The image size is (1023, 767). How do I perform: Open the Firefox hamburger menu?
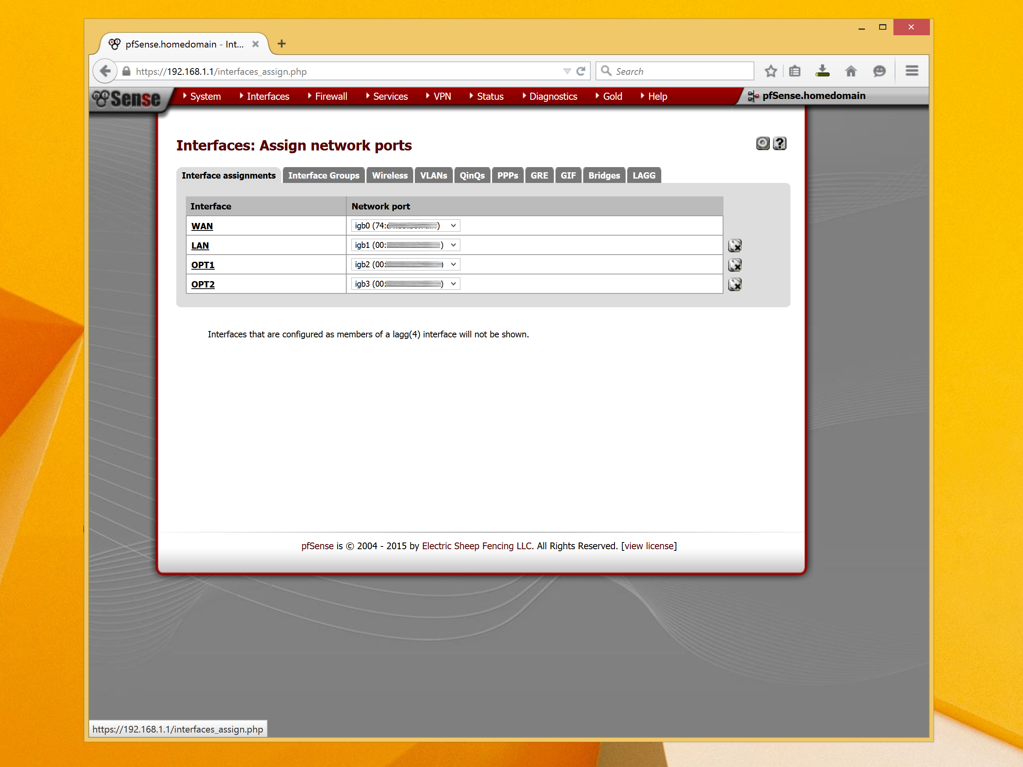[x=912, y=71]
